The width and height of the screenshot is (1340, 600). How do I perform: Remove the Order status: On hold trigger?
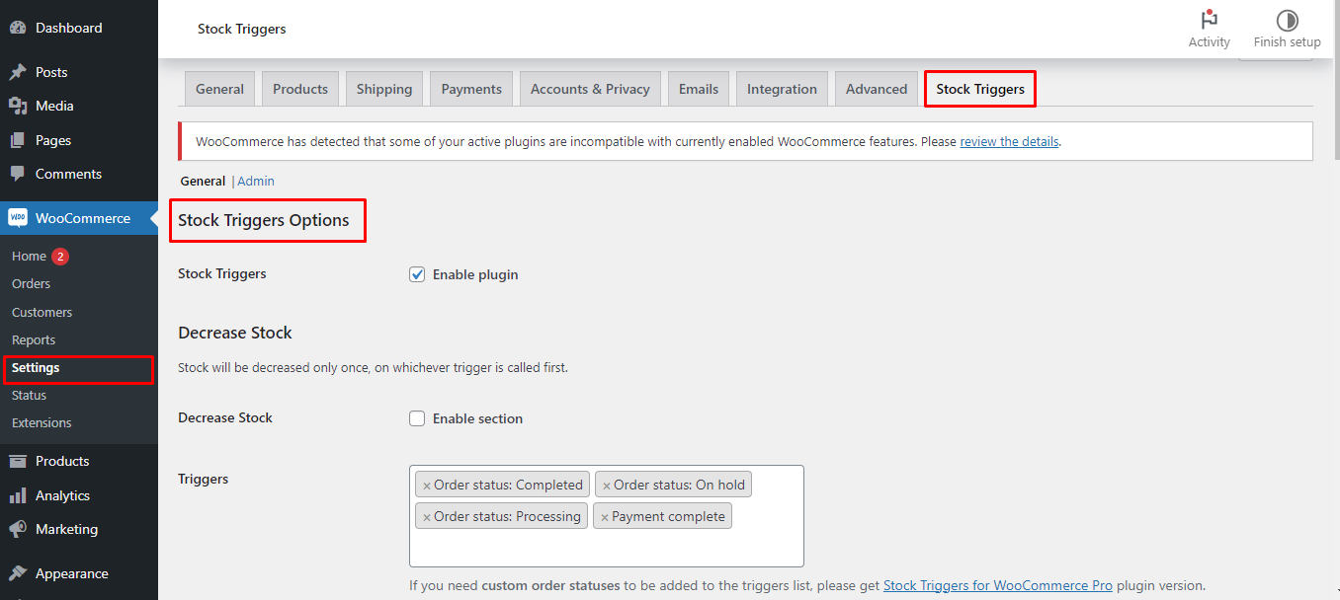[x=607, y=486]
